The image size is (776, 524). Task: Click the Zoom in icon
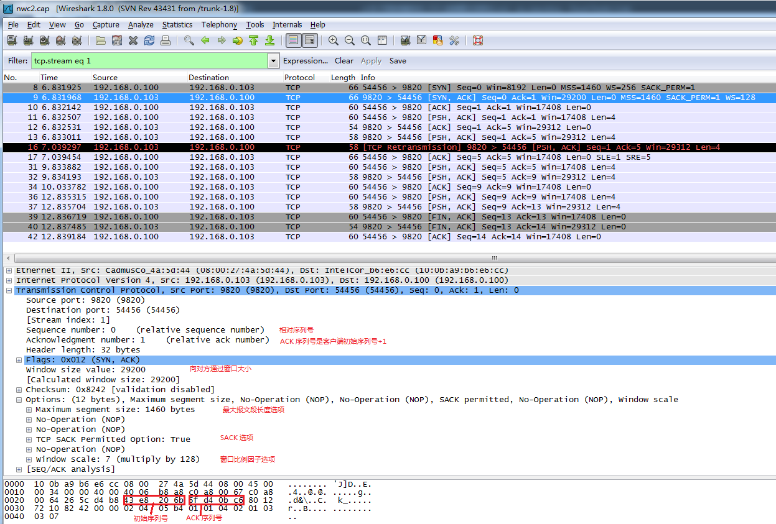tap(334, 41)
